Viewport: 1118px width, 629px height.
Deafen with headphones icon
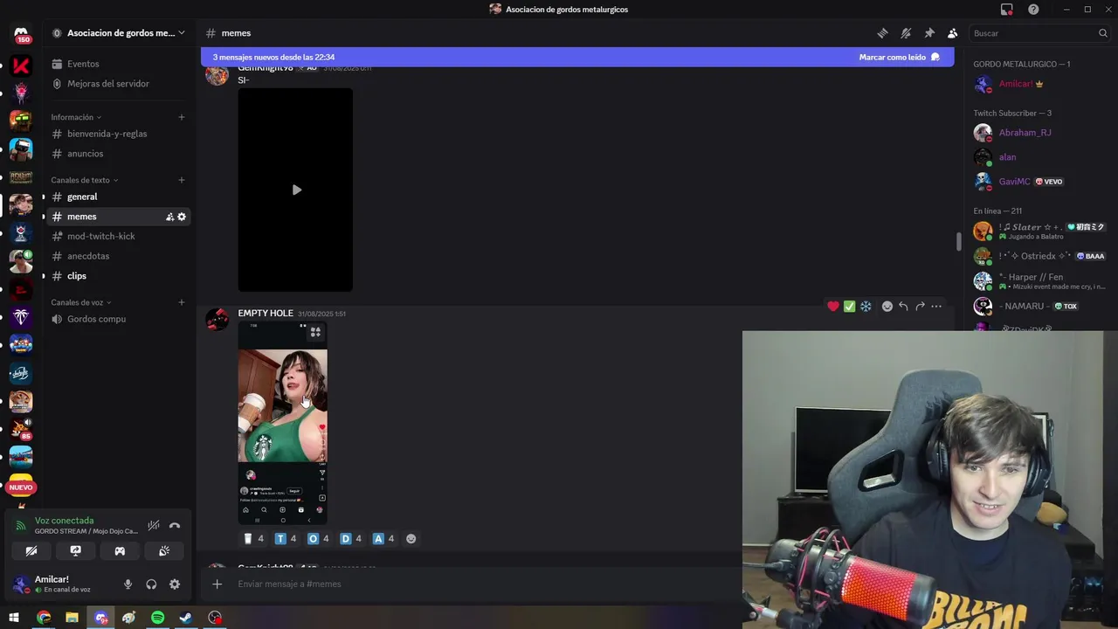[x=151, y=584]
